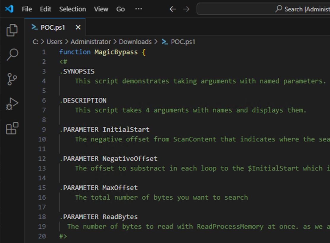Click the 'MagicBypass' function name
This screenshot has height=243, width=330.
click(x=116, y=52)
